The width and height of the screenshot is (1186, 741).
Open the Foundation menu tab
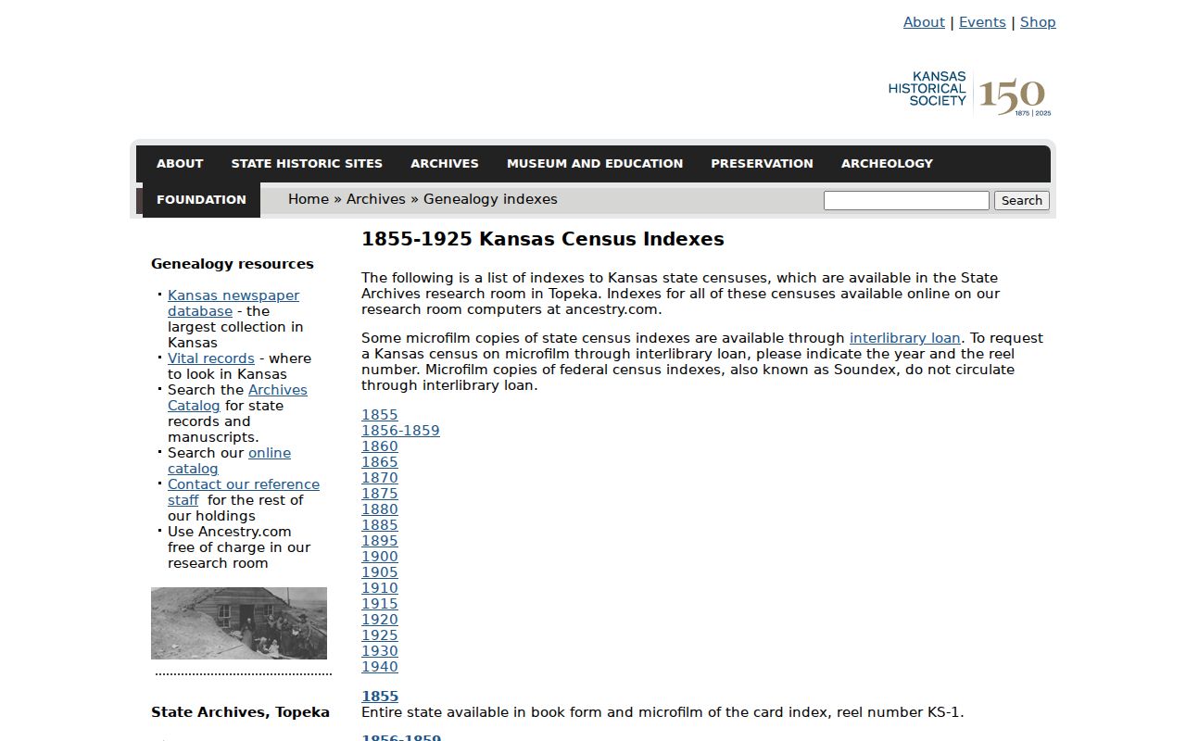tap(201, 199)
